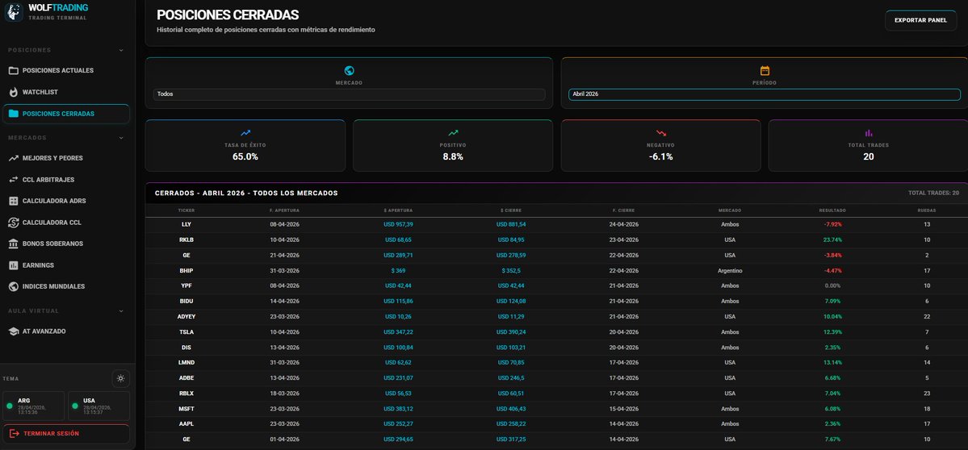This screenshot has height=450, width=968.
Task: Click the YPF ticker cell
Action: (186, 286)
